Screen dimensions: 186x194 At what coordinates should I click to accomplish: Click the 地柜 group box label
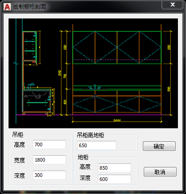coord(83,157)
